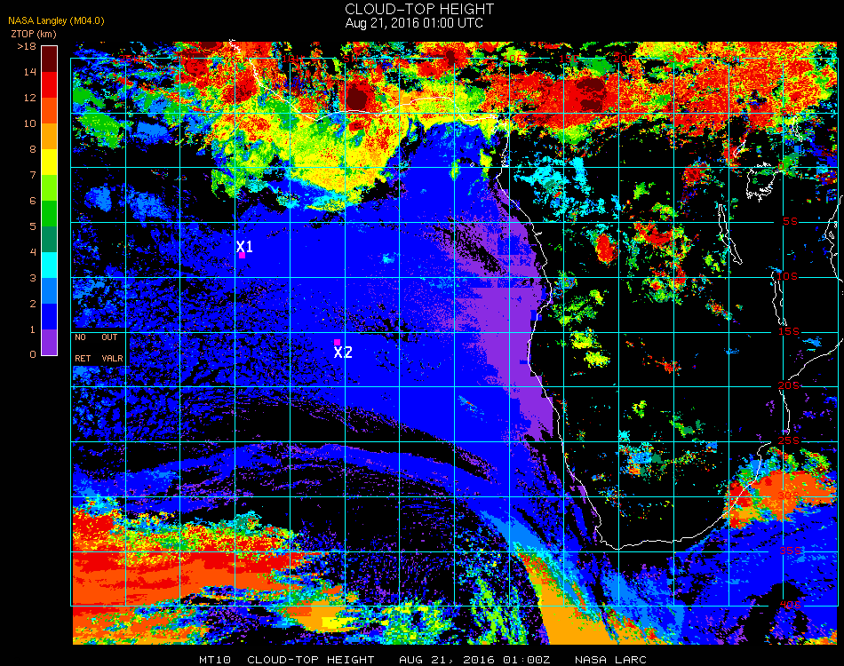This screenshot has height=666, width=844.
Task: Click the '15S' latitude label
Action: [789, 331]
